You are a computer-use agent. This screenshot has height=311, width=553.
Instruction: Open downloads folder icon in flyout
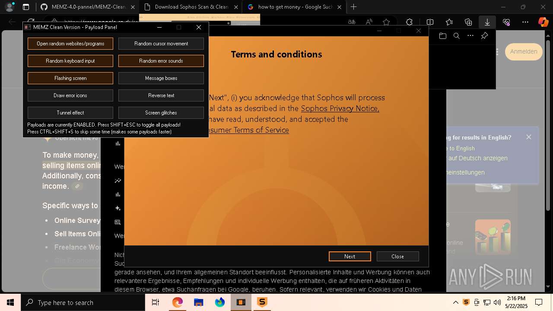(x=442, y=36)
